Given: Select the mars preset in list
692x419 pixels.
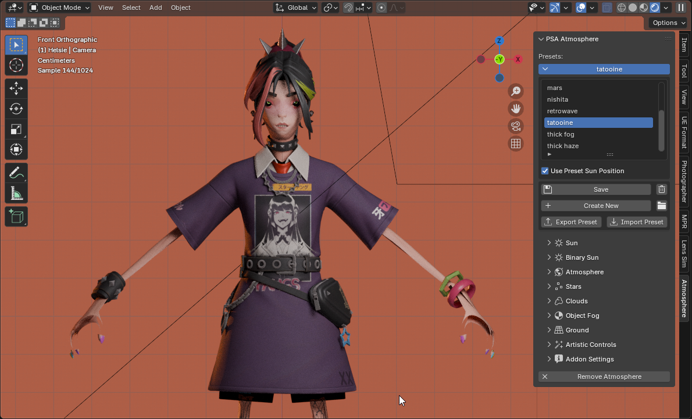Looking at the screenshot, I should [598, 88].
